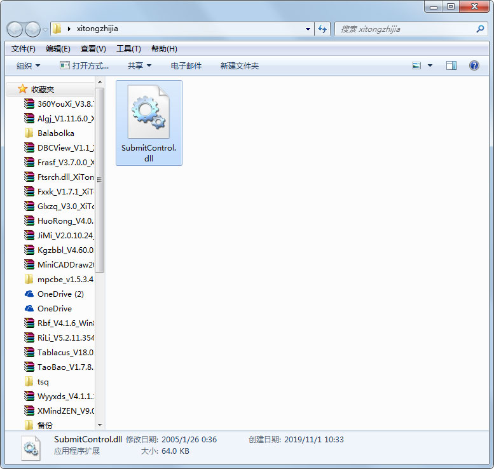494x469 pixels.
Task: Select HuoRong_V4.0 in sidebar
Action: point(59,221)
